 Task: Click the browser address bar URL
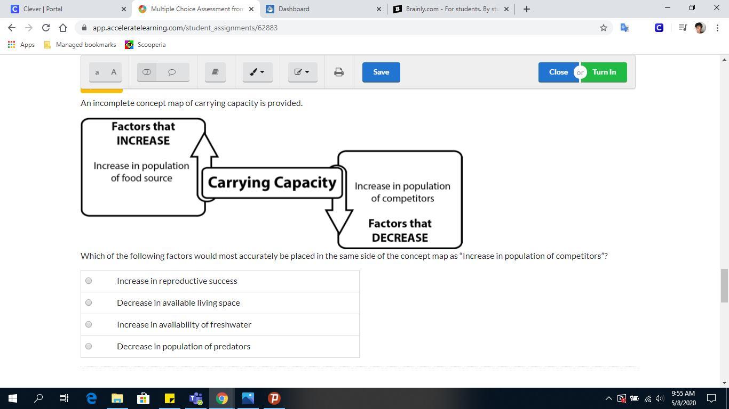185,28
